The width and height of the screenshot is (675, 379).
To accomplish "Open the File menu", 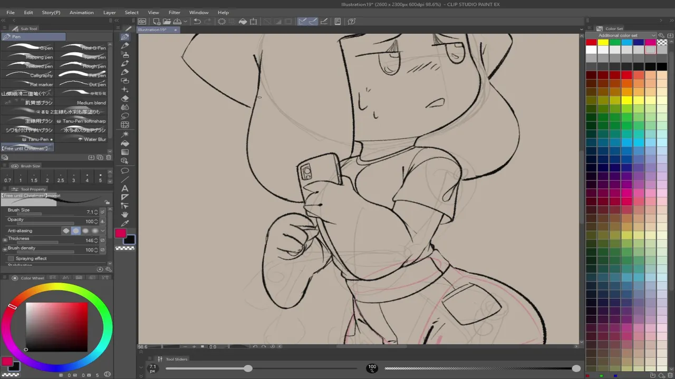I will point(11,12).
